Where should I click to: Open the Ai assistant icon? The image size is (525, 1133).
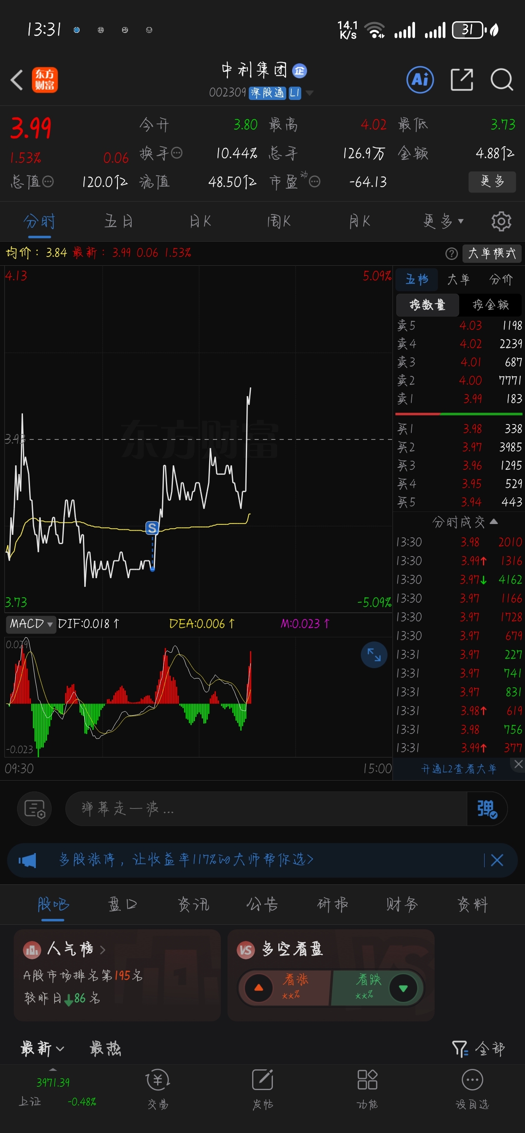(420, 80)
